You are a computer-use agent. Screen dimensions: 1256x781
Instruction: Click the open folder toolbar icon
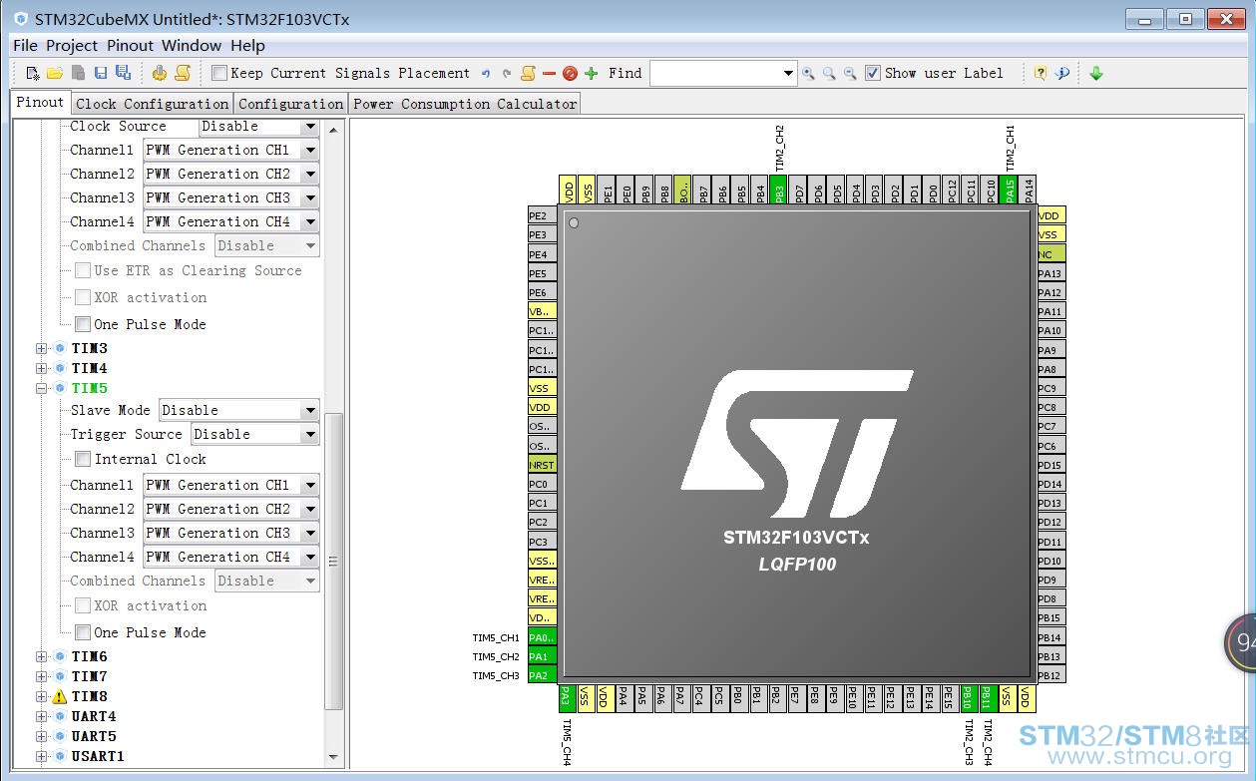55,73
